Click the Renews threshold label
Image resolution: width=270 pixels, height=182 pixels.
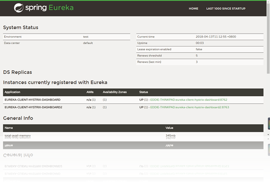pyautogui.click(x=149, y=56)
